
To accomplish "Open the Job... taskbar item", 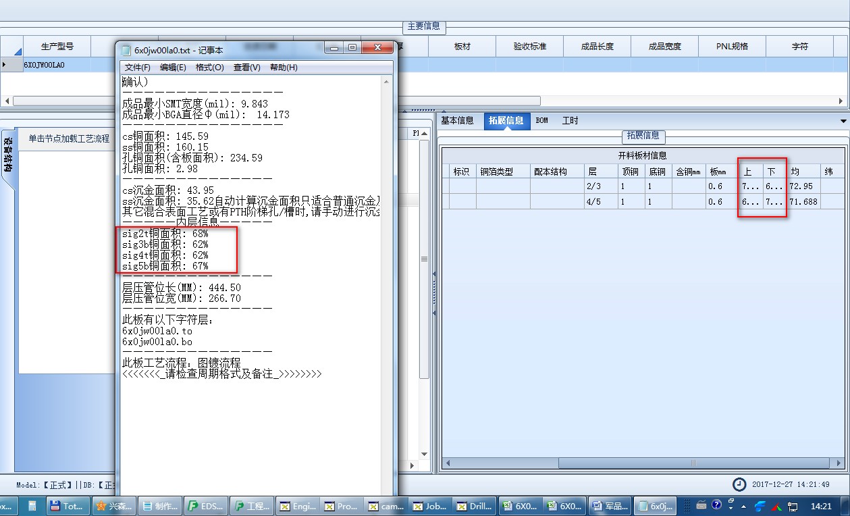I will click(x=429, y=506).
